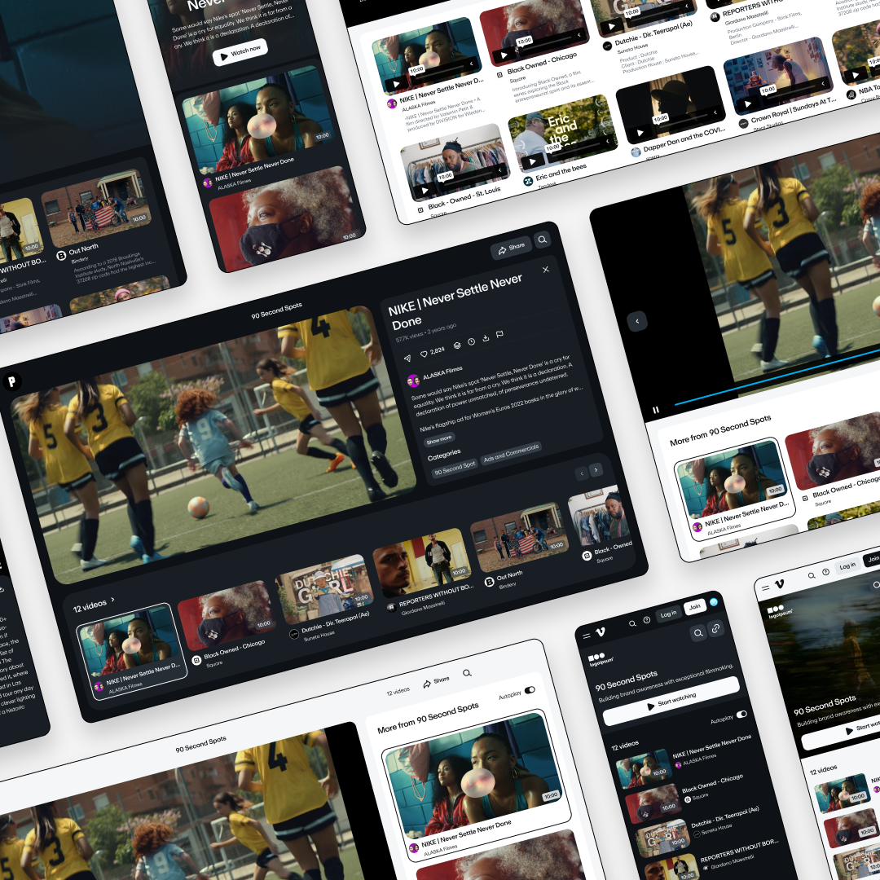The image size is (880, 880).
Task: Open search in the dark player header
Action: coord(542,240)
